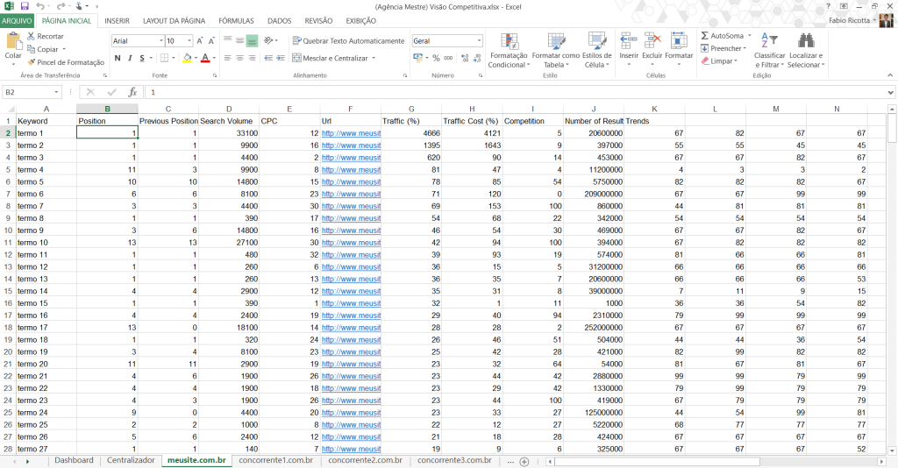This screenshot has width=898, height=468.
Task: Expand the Geral number format dropdown
Action: [479, 41]
